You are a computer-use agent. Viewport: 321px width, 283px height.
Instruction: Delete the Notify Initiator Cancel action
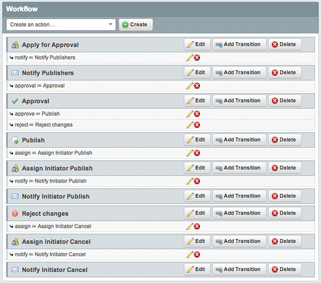284,270
